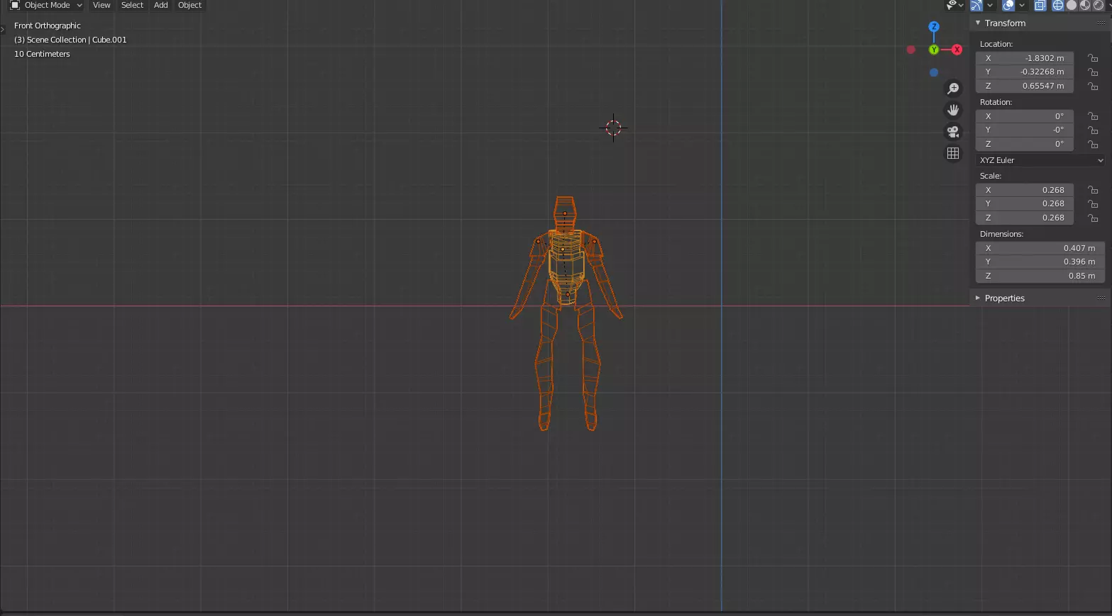1112x616 pixels.
Task: Open the View menu
Action: click(x=101, y=5)
